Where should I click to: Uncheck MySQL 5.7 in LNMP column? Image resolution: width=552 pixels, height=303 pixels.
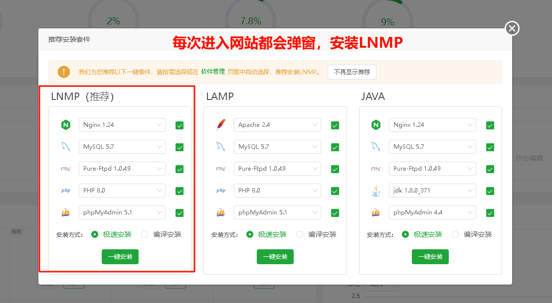180,147
